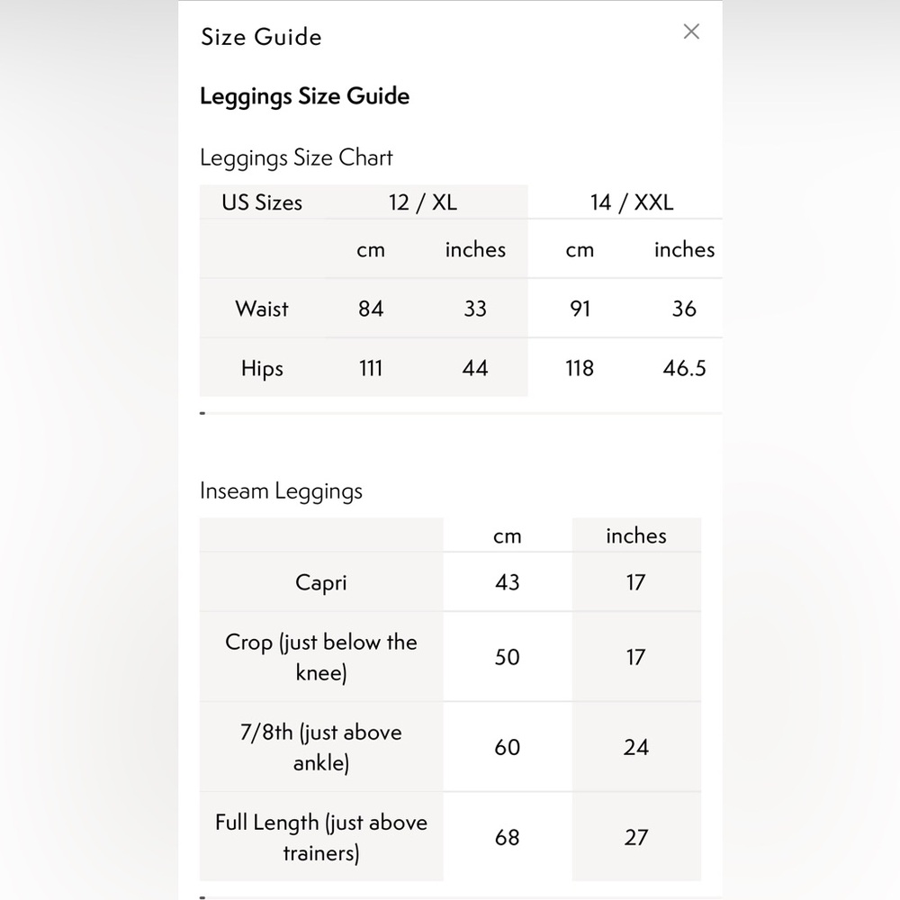Click the inseam table inches column header

[636, 535]
